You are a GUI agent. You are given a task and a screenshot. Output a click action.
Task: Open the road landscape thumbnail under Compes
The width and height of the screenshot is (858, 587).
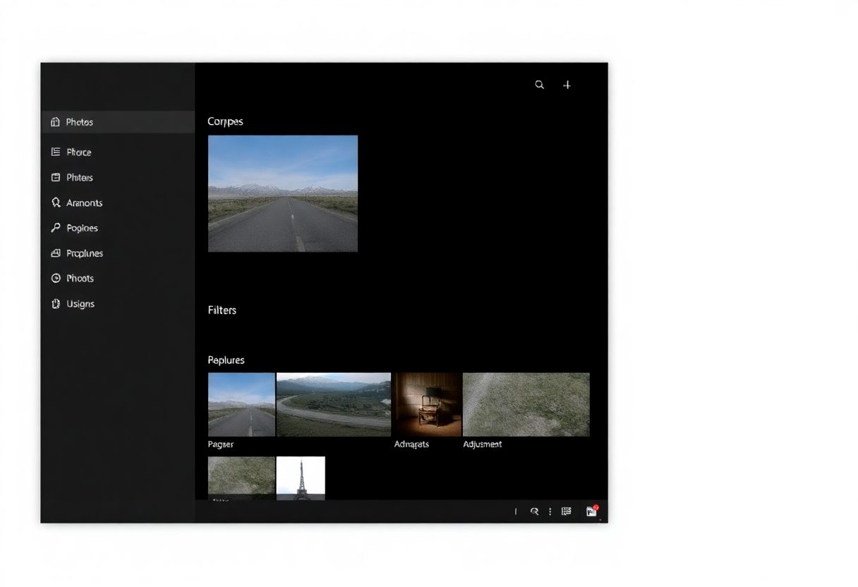coord(282,193)
